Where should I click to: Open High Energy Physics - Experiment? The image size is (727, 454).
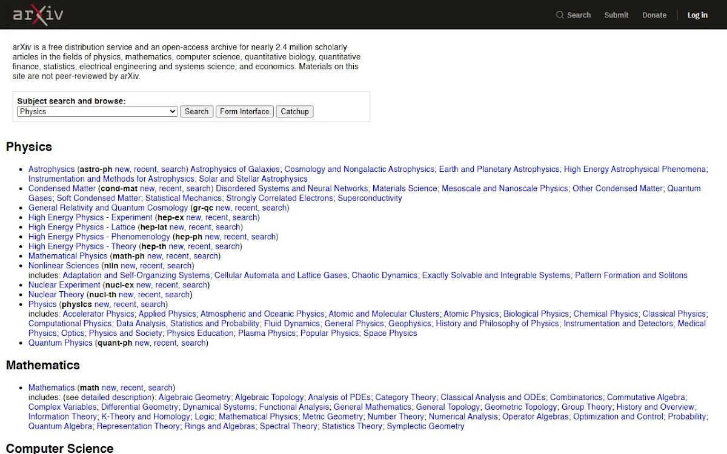[x=90, y=217]
